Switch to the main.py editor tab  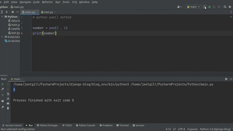click(30, 12)
